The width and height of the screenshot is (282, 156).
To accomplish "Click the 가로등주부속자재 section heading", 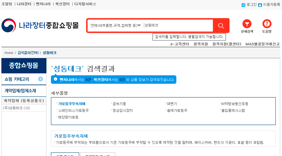I will [x=71, y=136].
